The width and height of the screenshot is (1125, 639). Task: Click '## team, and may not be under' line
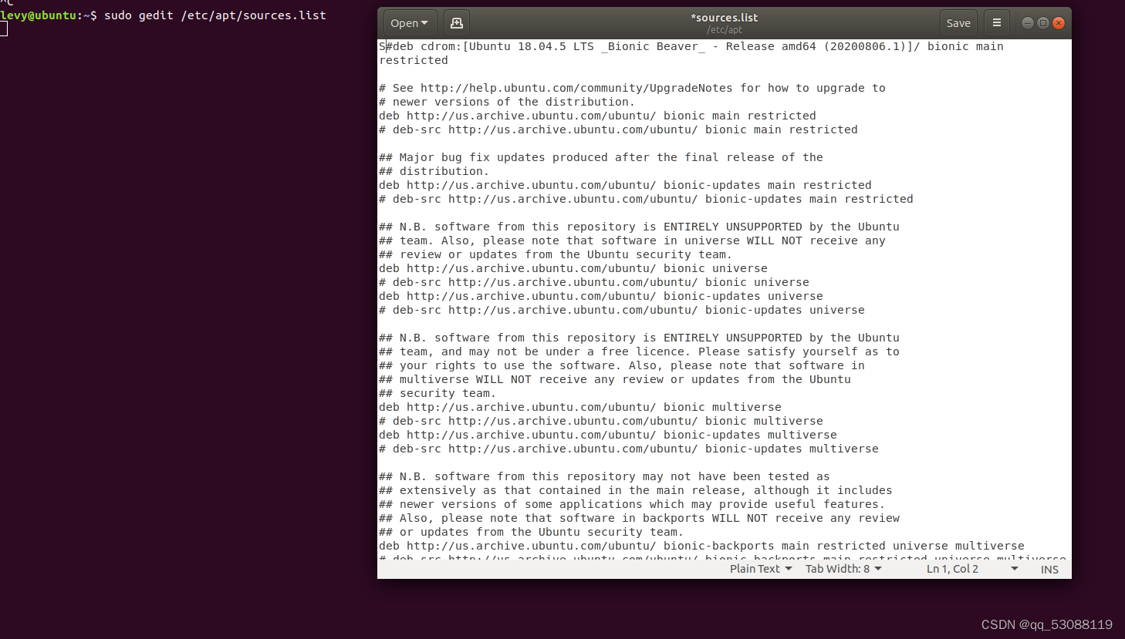click(639, 351)
